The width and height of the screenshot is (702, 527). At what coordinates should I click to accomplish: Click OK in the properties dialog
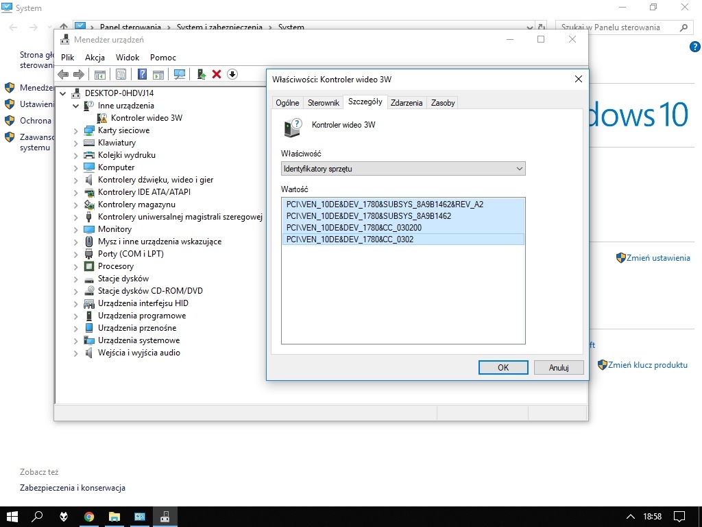coord(503,368)
